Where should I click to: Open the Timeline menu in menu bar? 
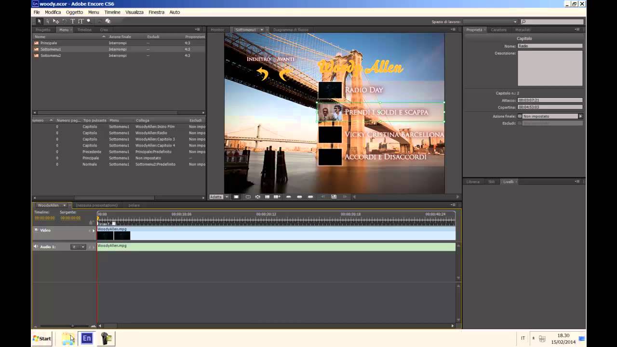click(112, 12)
